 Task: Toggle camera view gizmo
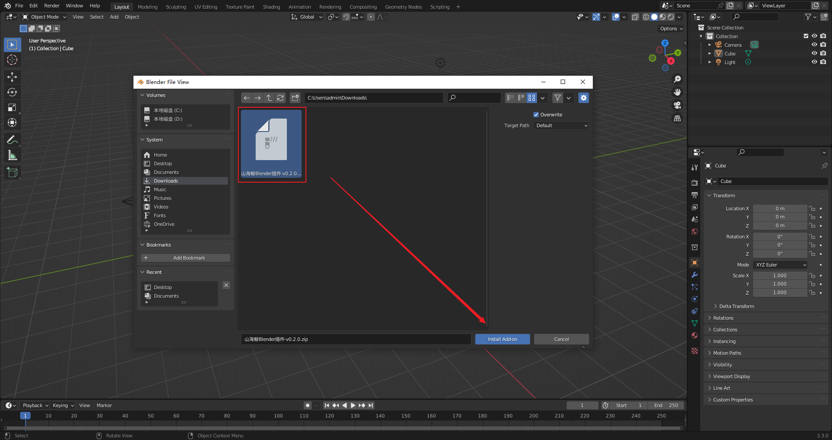click(677, 105)
